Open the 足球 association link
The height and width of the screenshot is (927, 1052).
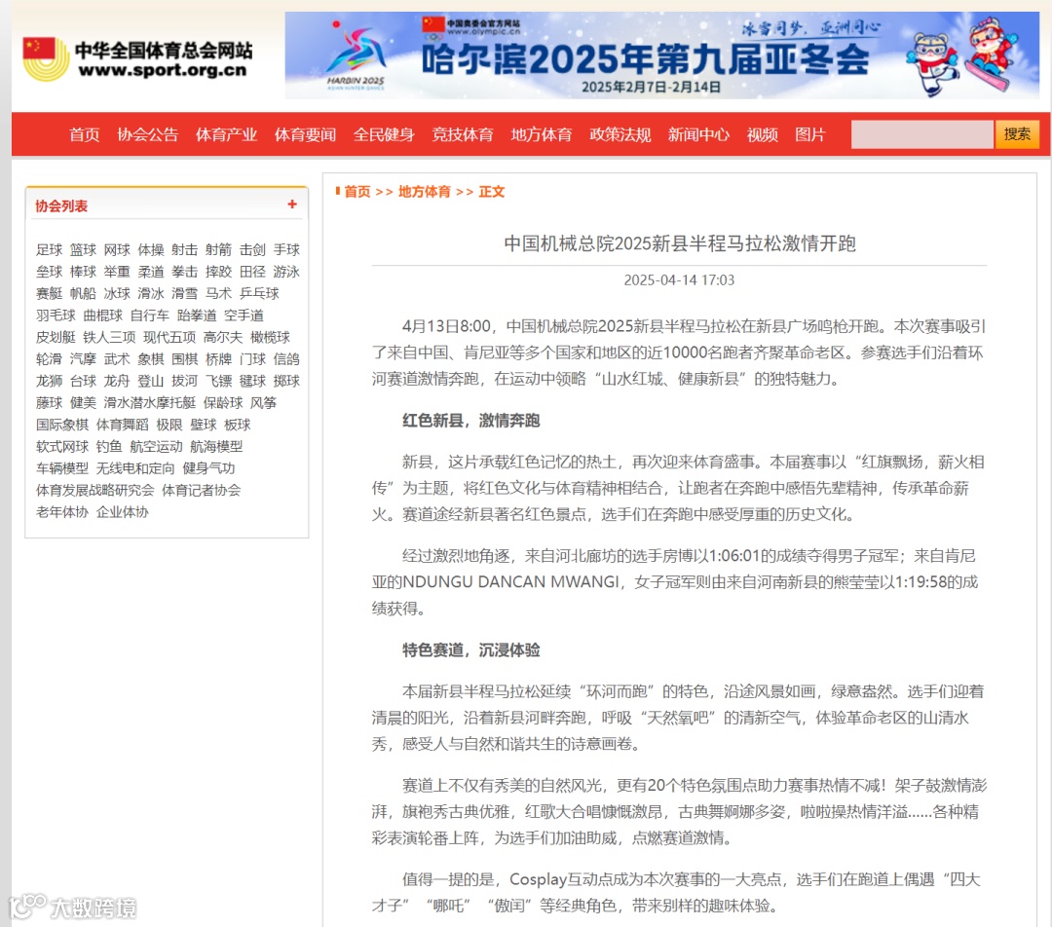point(49,250)
